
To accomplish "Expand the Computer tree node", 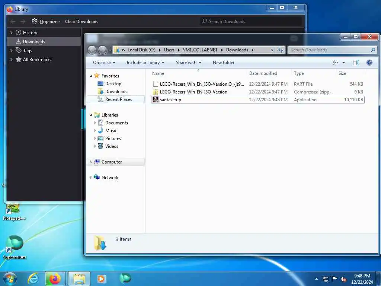I will [91, 162].
